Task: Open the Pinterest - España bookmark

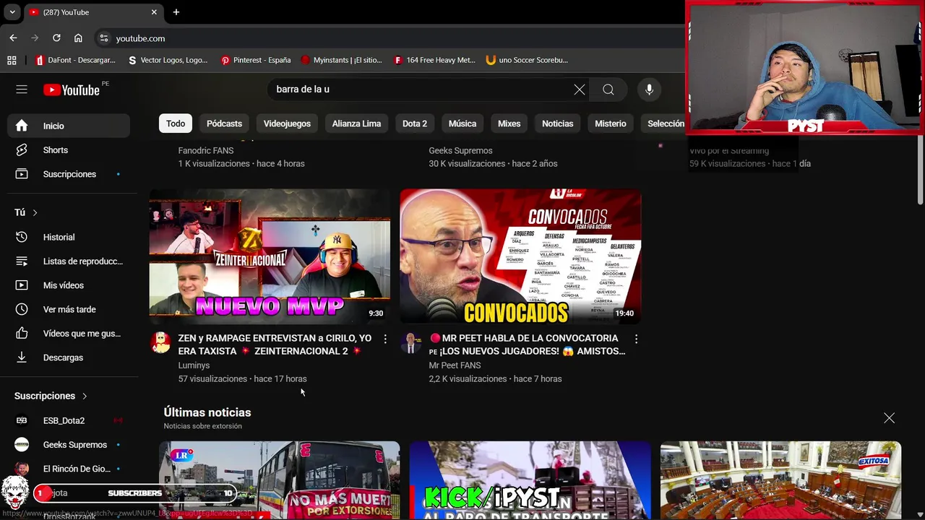Action: click(256, 60)
